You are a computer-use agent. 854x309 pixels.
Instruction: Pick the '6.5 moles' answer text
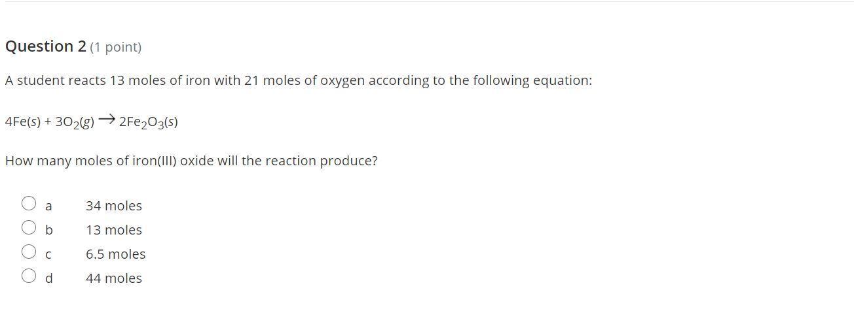(116, 254)
